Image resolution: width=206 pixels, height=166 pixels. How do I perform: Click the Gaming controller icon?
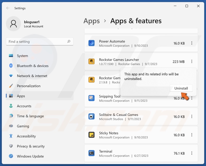click(11, 126)
